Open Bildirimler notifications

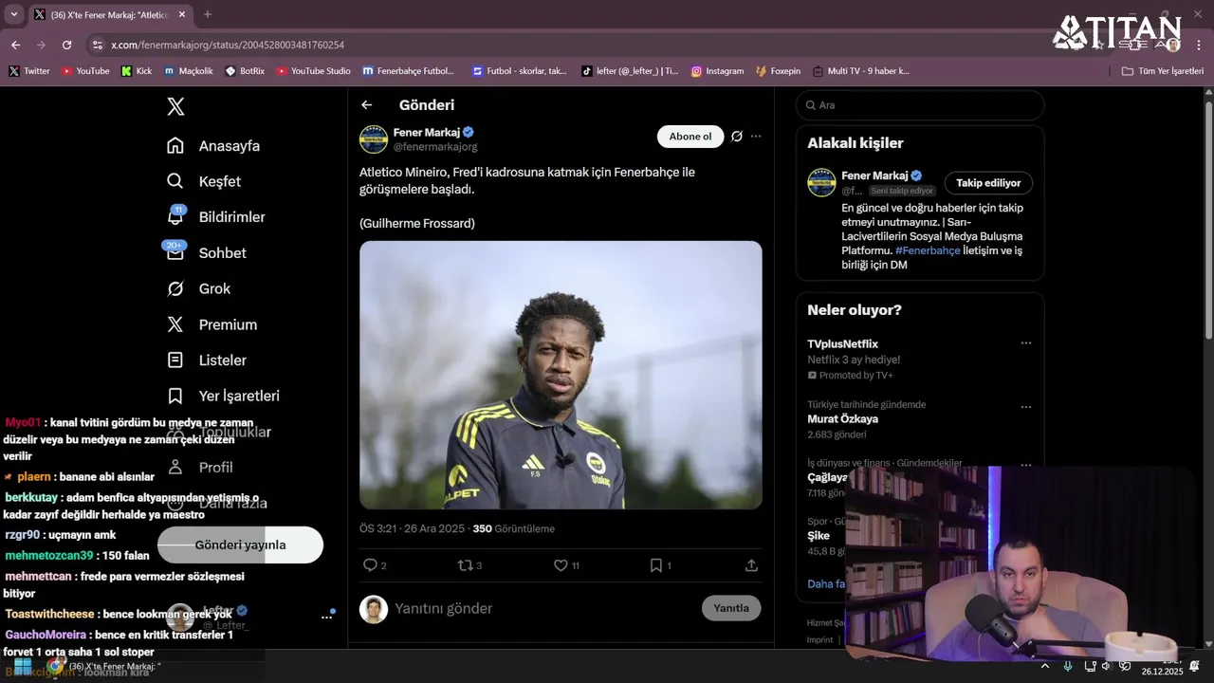(216, 217)
